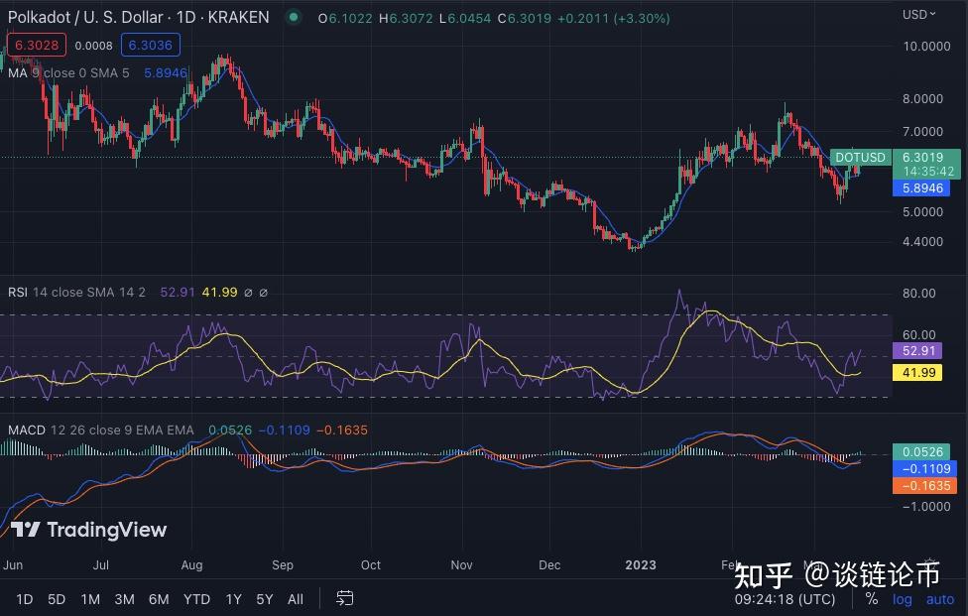The height and width of the screenshot is (616, 968).
Task: Select the 1M time range
Action: (x=90, y=599)
